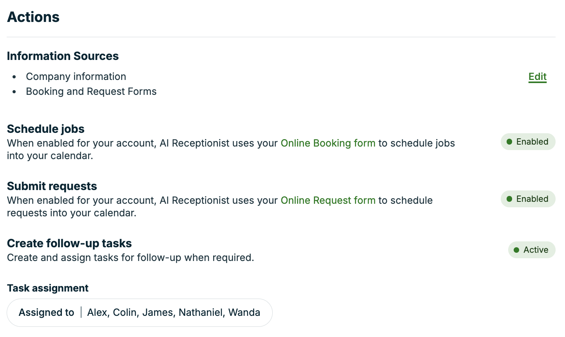Click the Edit link for Information Sources

[537, 77]
